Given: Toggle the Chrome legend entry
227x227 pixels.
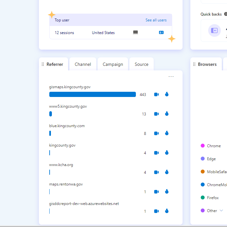Looking at the screenshot, I should coord(211,146).
